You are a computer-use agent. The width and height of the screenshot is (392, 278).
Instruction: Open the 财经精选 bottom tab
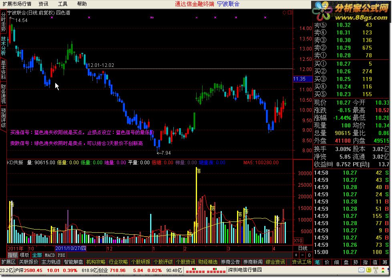click(208, 262)
